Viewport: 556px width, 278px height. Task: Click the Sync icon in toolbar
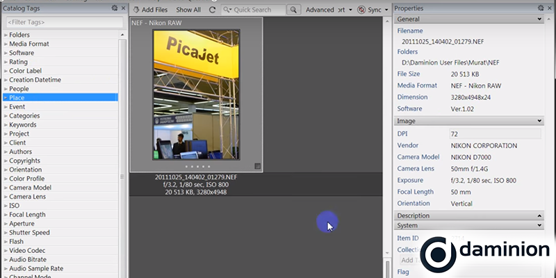pyautogui.click(x=361, y=10)
